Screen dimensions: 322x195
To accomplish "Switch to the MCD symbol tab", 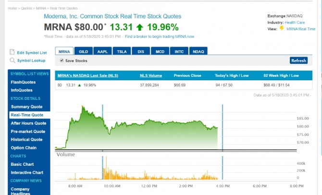I will (160, 51).
